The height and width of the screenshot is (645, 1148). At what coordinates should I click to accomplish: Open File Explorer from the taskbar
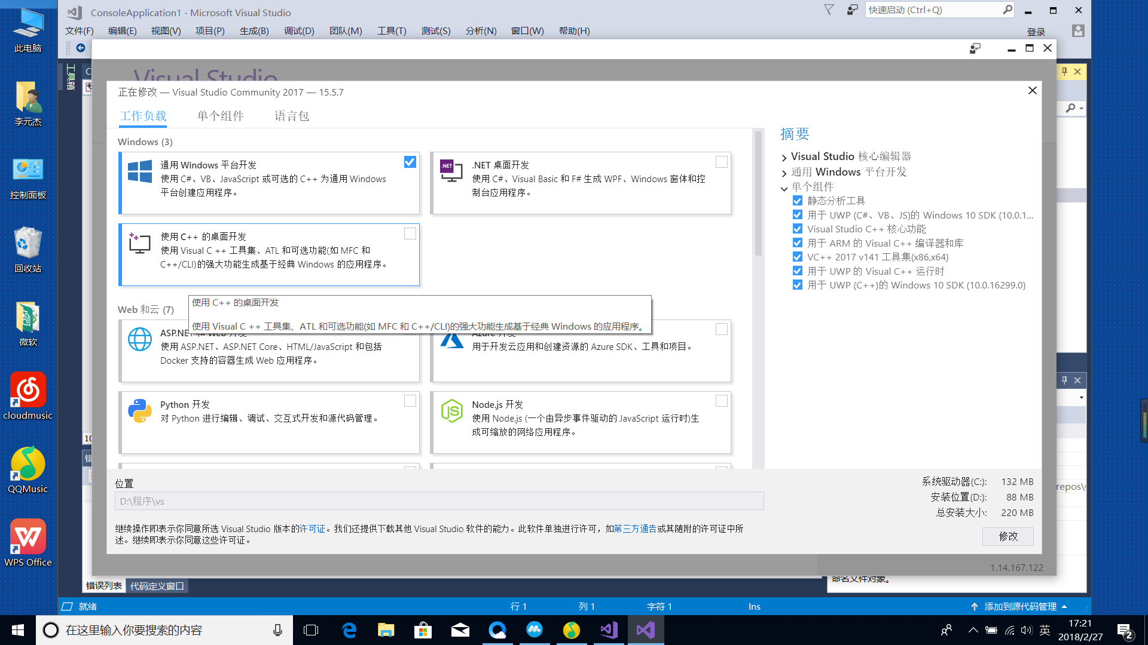[386, 630]
